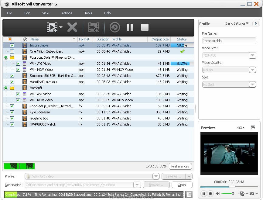Screen dimensions: 263x200
Task: Sort list by Duration column header
Action: point(103,39)
